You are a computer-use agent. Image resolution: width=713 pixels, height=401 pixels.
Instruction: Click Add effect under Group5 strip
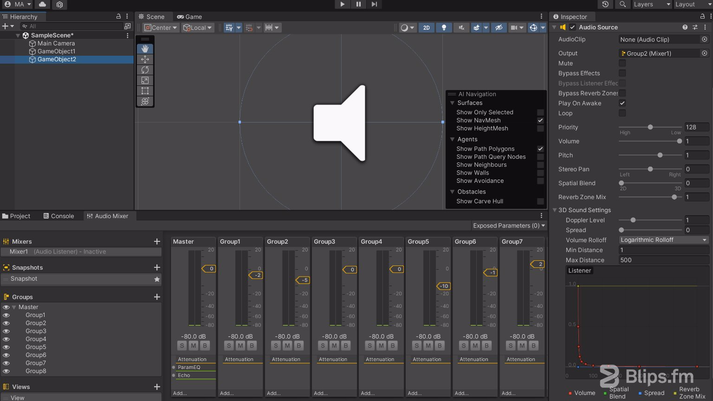[x=415, y=393]
